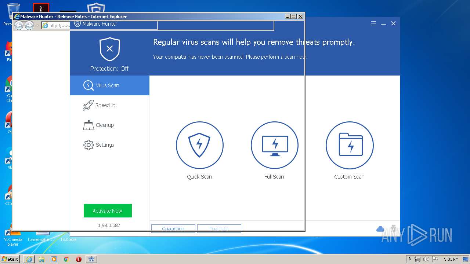Screen dimensions: 470x264
Task: Maximize the Internet Explorer window
Action: click(293, 16)
